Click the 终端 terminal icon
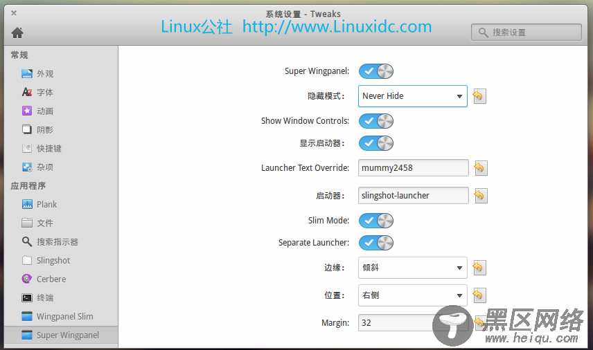 coord(27,297)
